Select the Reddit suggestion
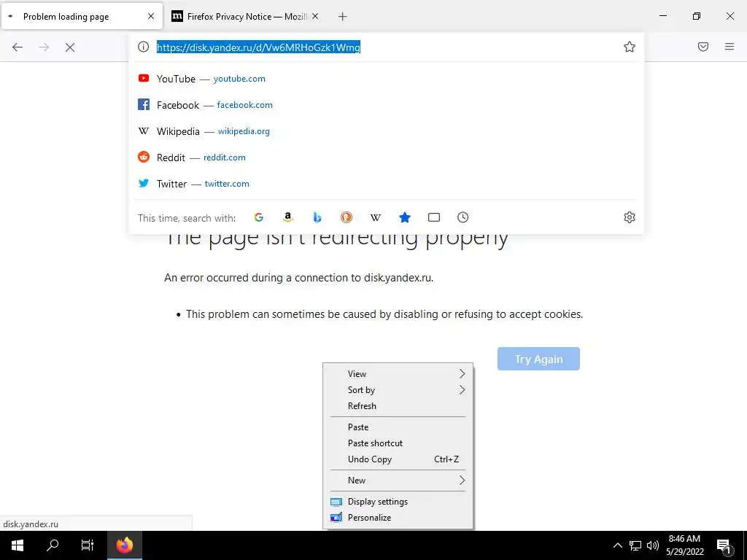 (387, 157)
